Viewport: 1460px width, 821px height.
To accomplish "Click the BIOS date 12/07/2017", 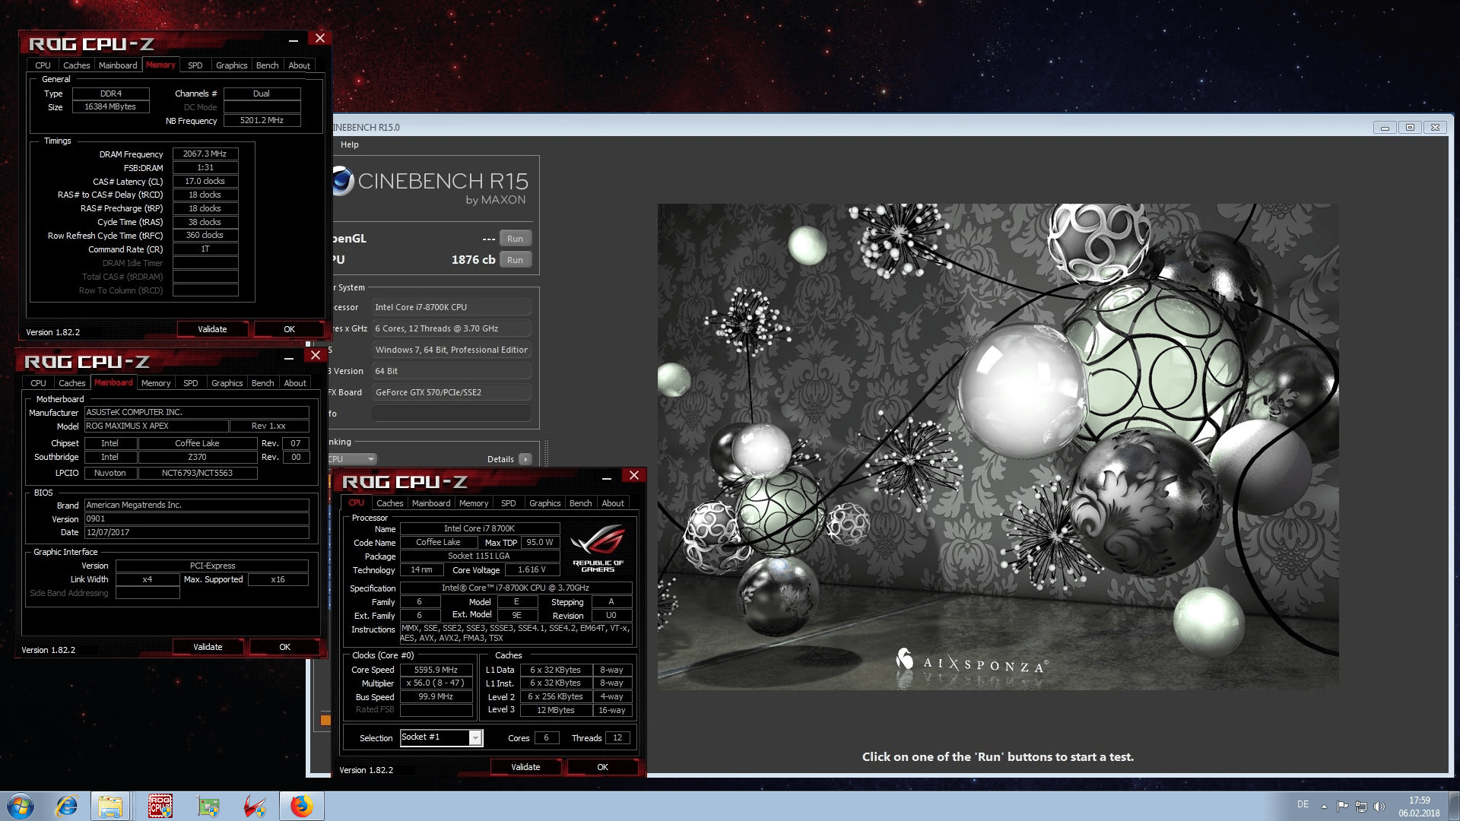I will click(x=196, y=532).
